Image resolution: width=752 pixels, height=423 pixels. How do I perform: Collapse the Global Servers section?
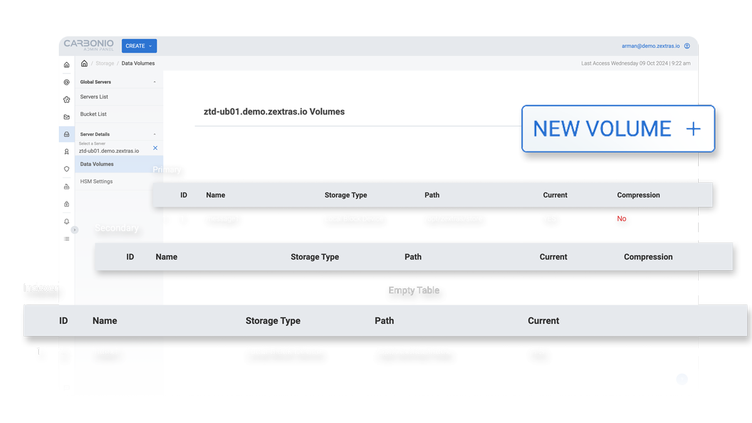(x=155, y=82)
